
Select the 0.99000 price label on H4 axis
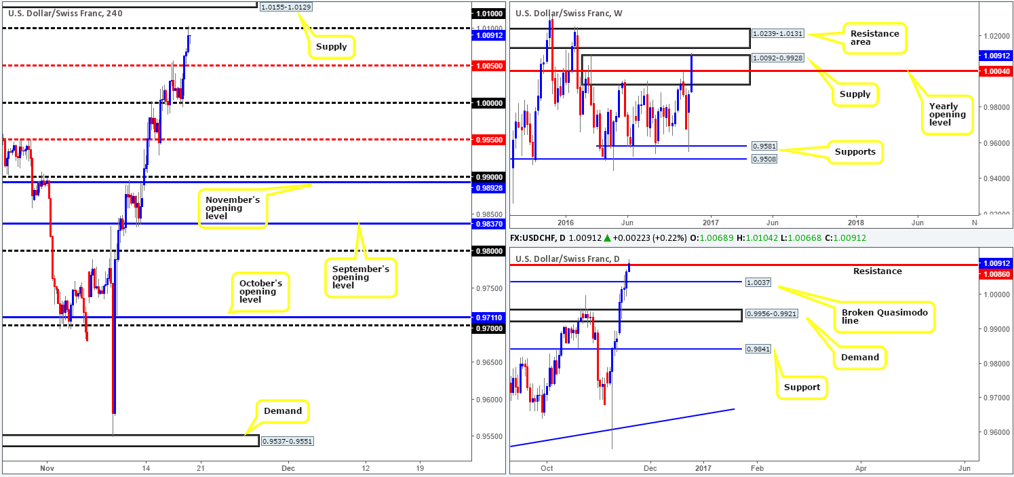[x=489, y=176]
